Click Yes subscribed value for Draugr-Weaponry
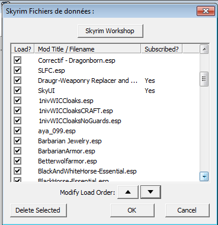Image resolution: width=218 pixels, height=225 pixels. tap(150, 81)
